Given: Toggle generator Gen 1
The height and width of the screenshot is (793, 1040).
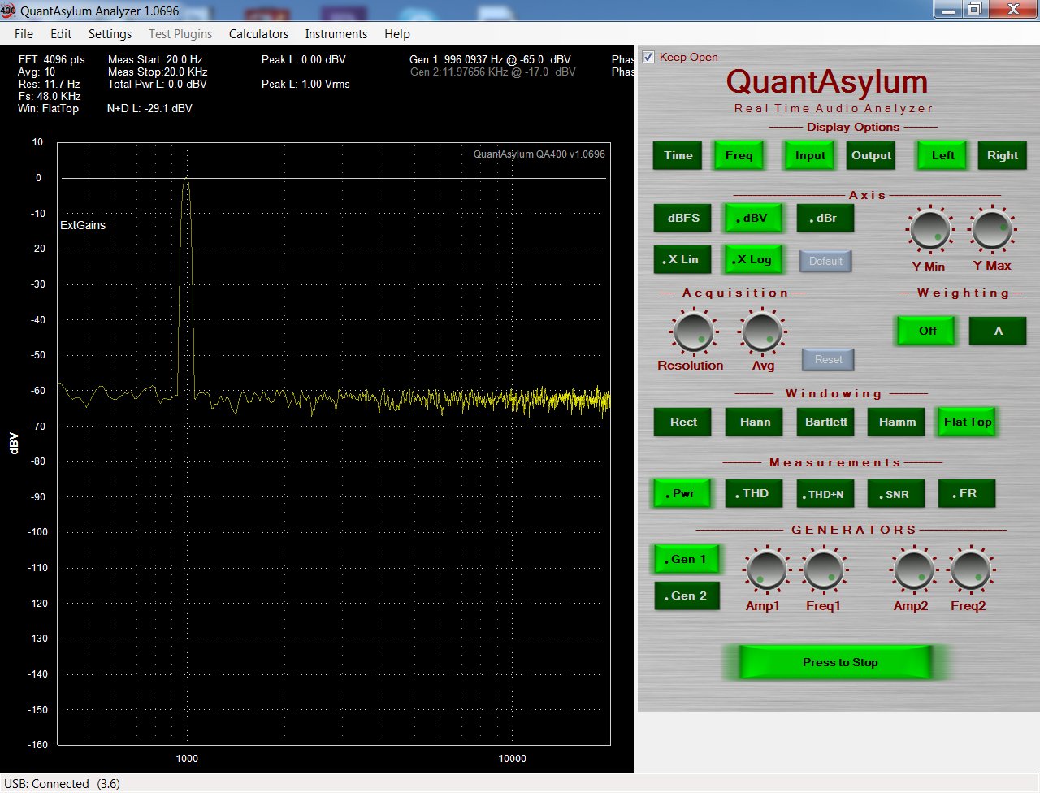Looking at the screenshot, I should (687, 559).
